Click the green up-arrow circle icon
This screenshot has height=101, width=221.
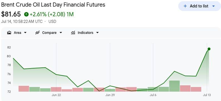26,14
